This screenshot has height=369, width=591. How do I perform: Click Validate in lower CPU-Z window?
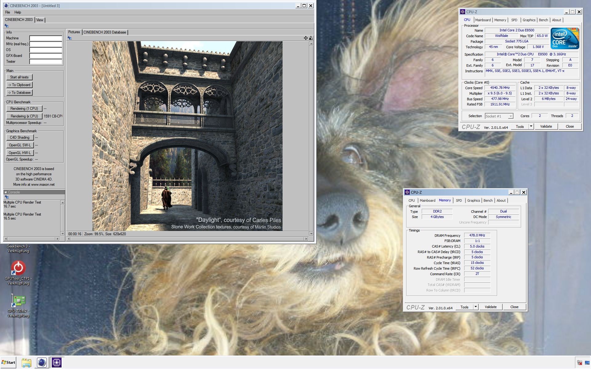point(491,307)
